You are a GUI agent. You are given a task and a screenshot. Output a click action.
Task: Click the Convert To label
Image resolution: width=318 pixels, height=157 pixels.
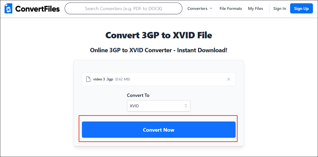point(138,95)
